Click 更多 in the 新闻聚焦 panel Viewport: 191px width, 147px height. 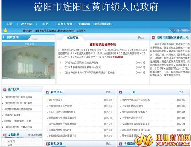[x=140, y=38]
